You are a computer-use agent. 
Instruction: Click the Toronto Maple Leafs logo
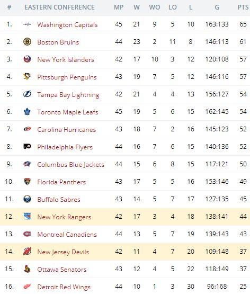click(x=27, y=112)
